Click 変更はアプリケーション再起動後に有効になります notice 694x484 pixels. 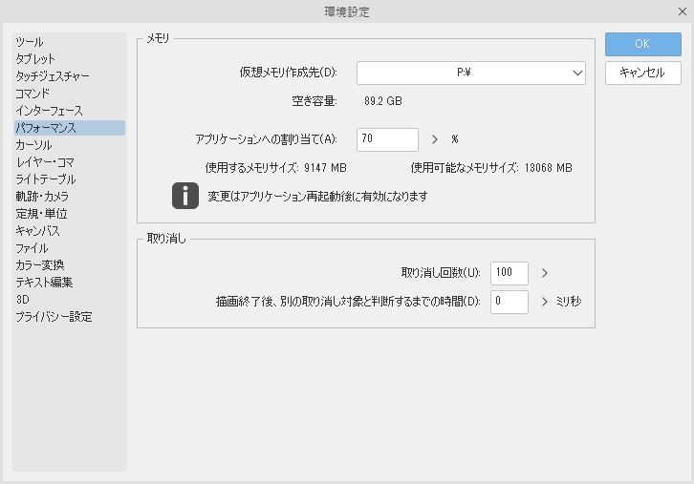pyautogui.click(x=317, y=197)
